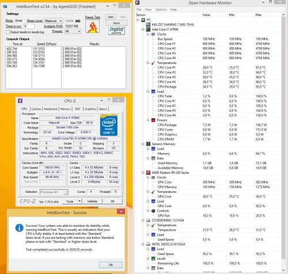Open the View menu in Open Hardware Monitor

148,10
